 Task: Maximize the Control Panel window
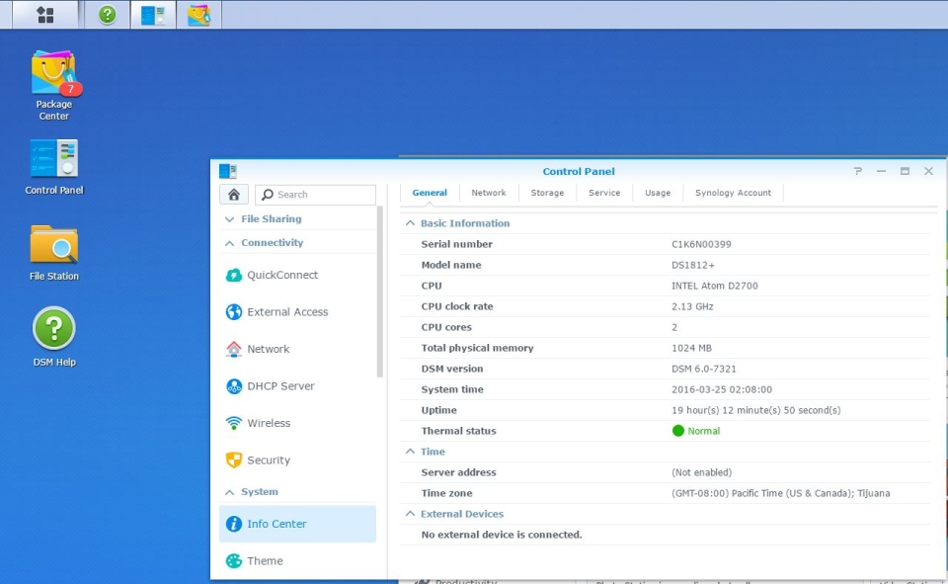point(906,171)
